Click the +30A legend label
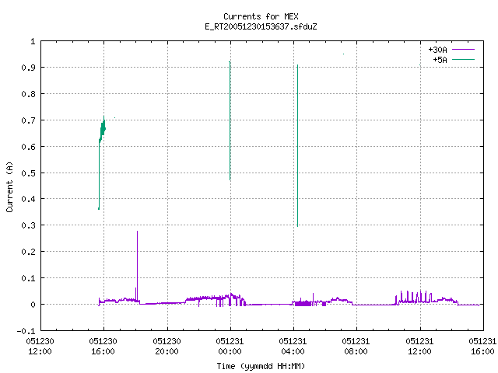 click(x=437, y=50)
